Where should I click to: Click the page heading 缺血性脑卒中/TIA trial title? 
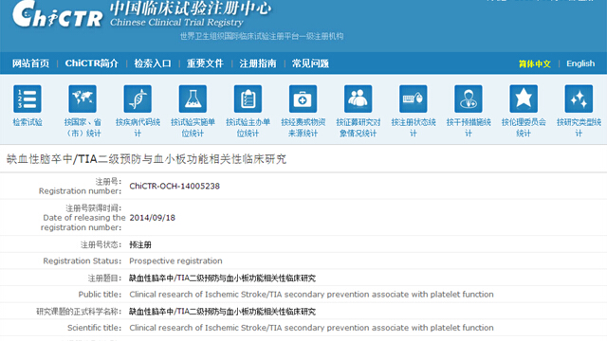(146, 159)
